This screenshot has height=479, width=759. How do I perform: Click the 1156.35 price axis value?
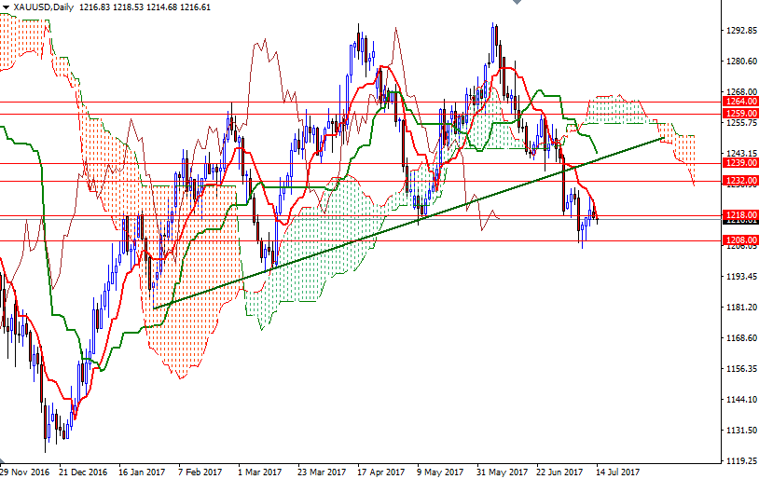pos(741,369)
